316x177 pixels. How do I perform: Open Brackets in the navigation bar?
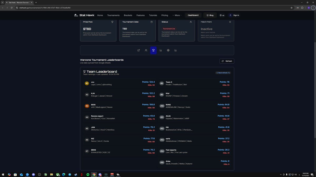(x=128, y=15)
